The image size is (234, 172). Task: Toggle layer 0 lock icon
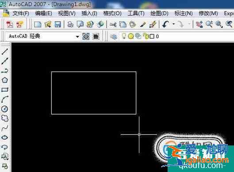(x=146, y=36)
